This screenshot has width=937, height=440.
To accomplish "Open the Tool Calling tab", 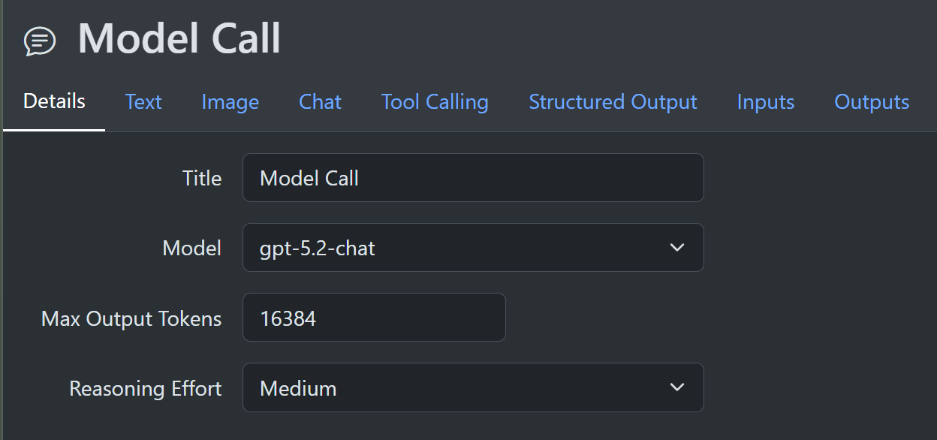I will [x=435, y=102].
